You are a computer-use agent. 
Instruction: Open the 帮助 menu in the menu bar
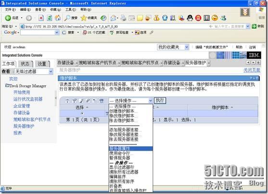coord(86,10)
